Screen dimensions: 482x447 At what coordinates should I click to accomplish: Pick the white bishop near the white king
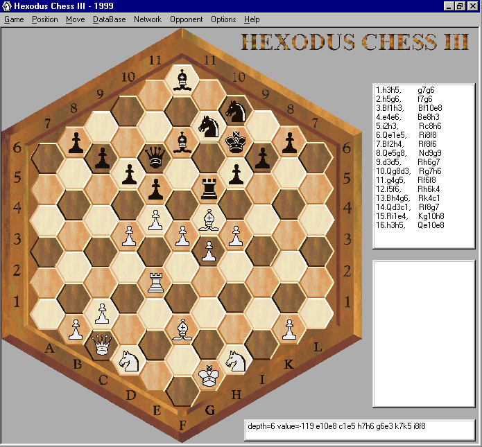coord(182,329)
